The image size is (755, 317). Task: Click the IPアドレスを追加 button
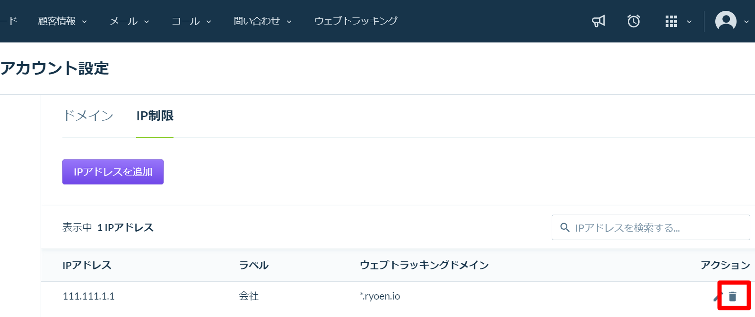(113, 172)
